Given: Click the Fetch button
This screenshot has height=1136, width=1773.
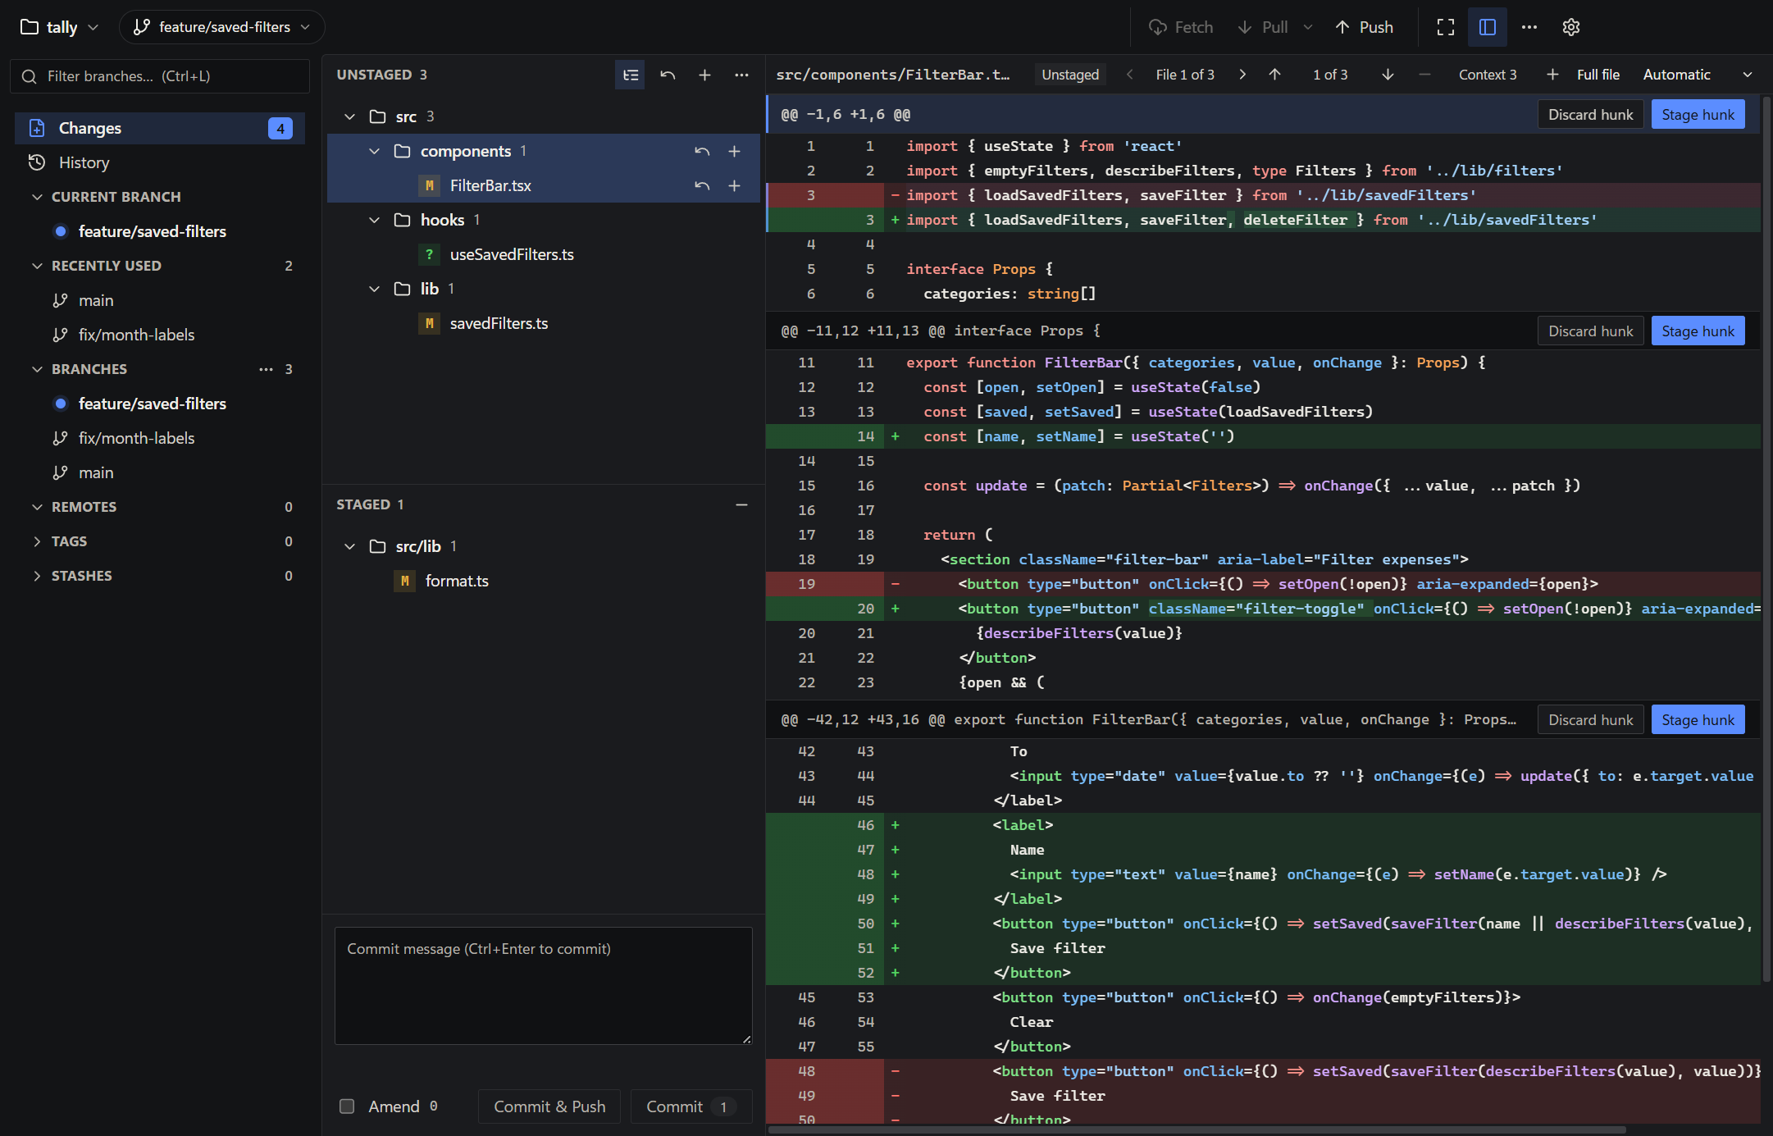Looking at the screenshot, I should [1181, 27].
